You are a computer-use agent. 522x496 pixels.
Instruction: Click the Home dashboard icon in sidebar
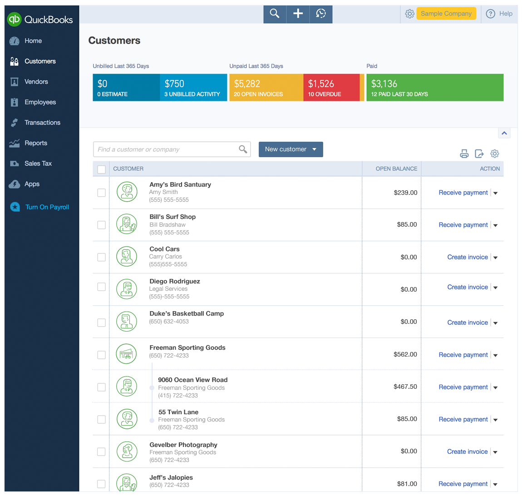15,41
